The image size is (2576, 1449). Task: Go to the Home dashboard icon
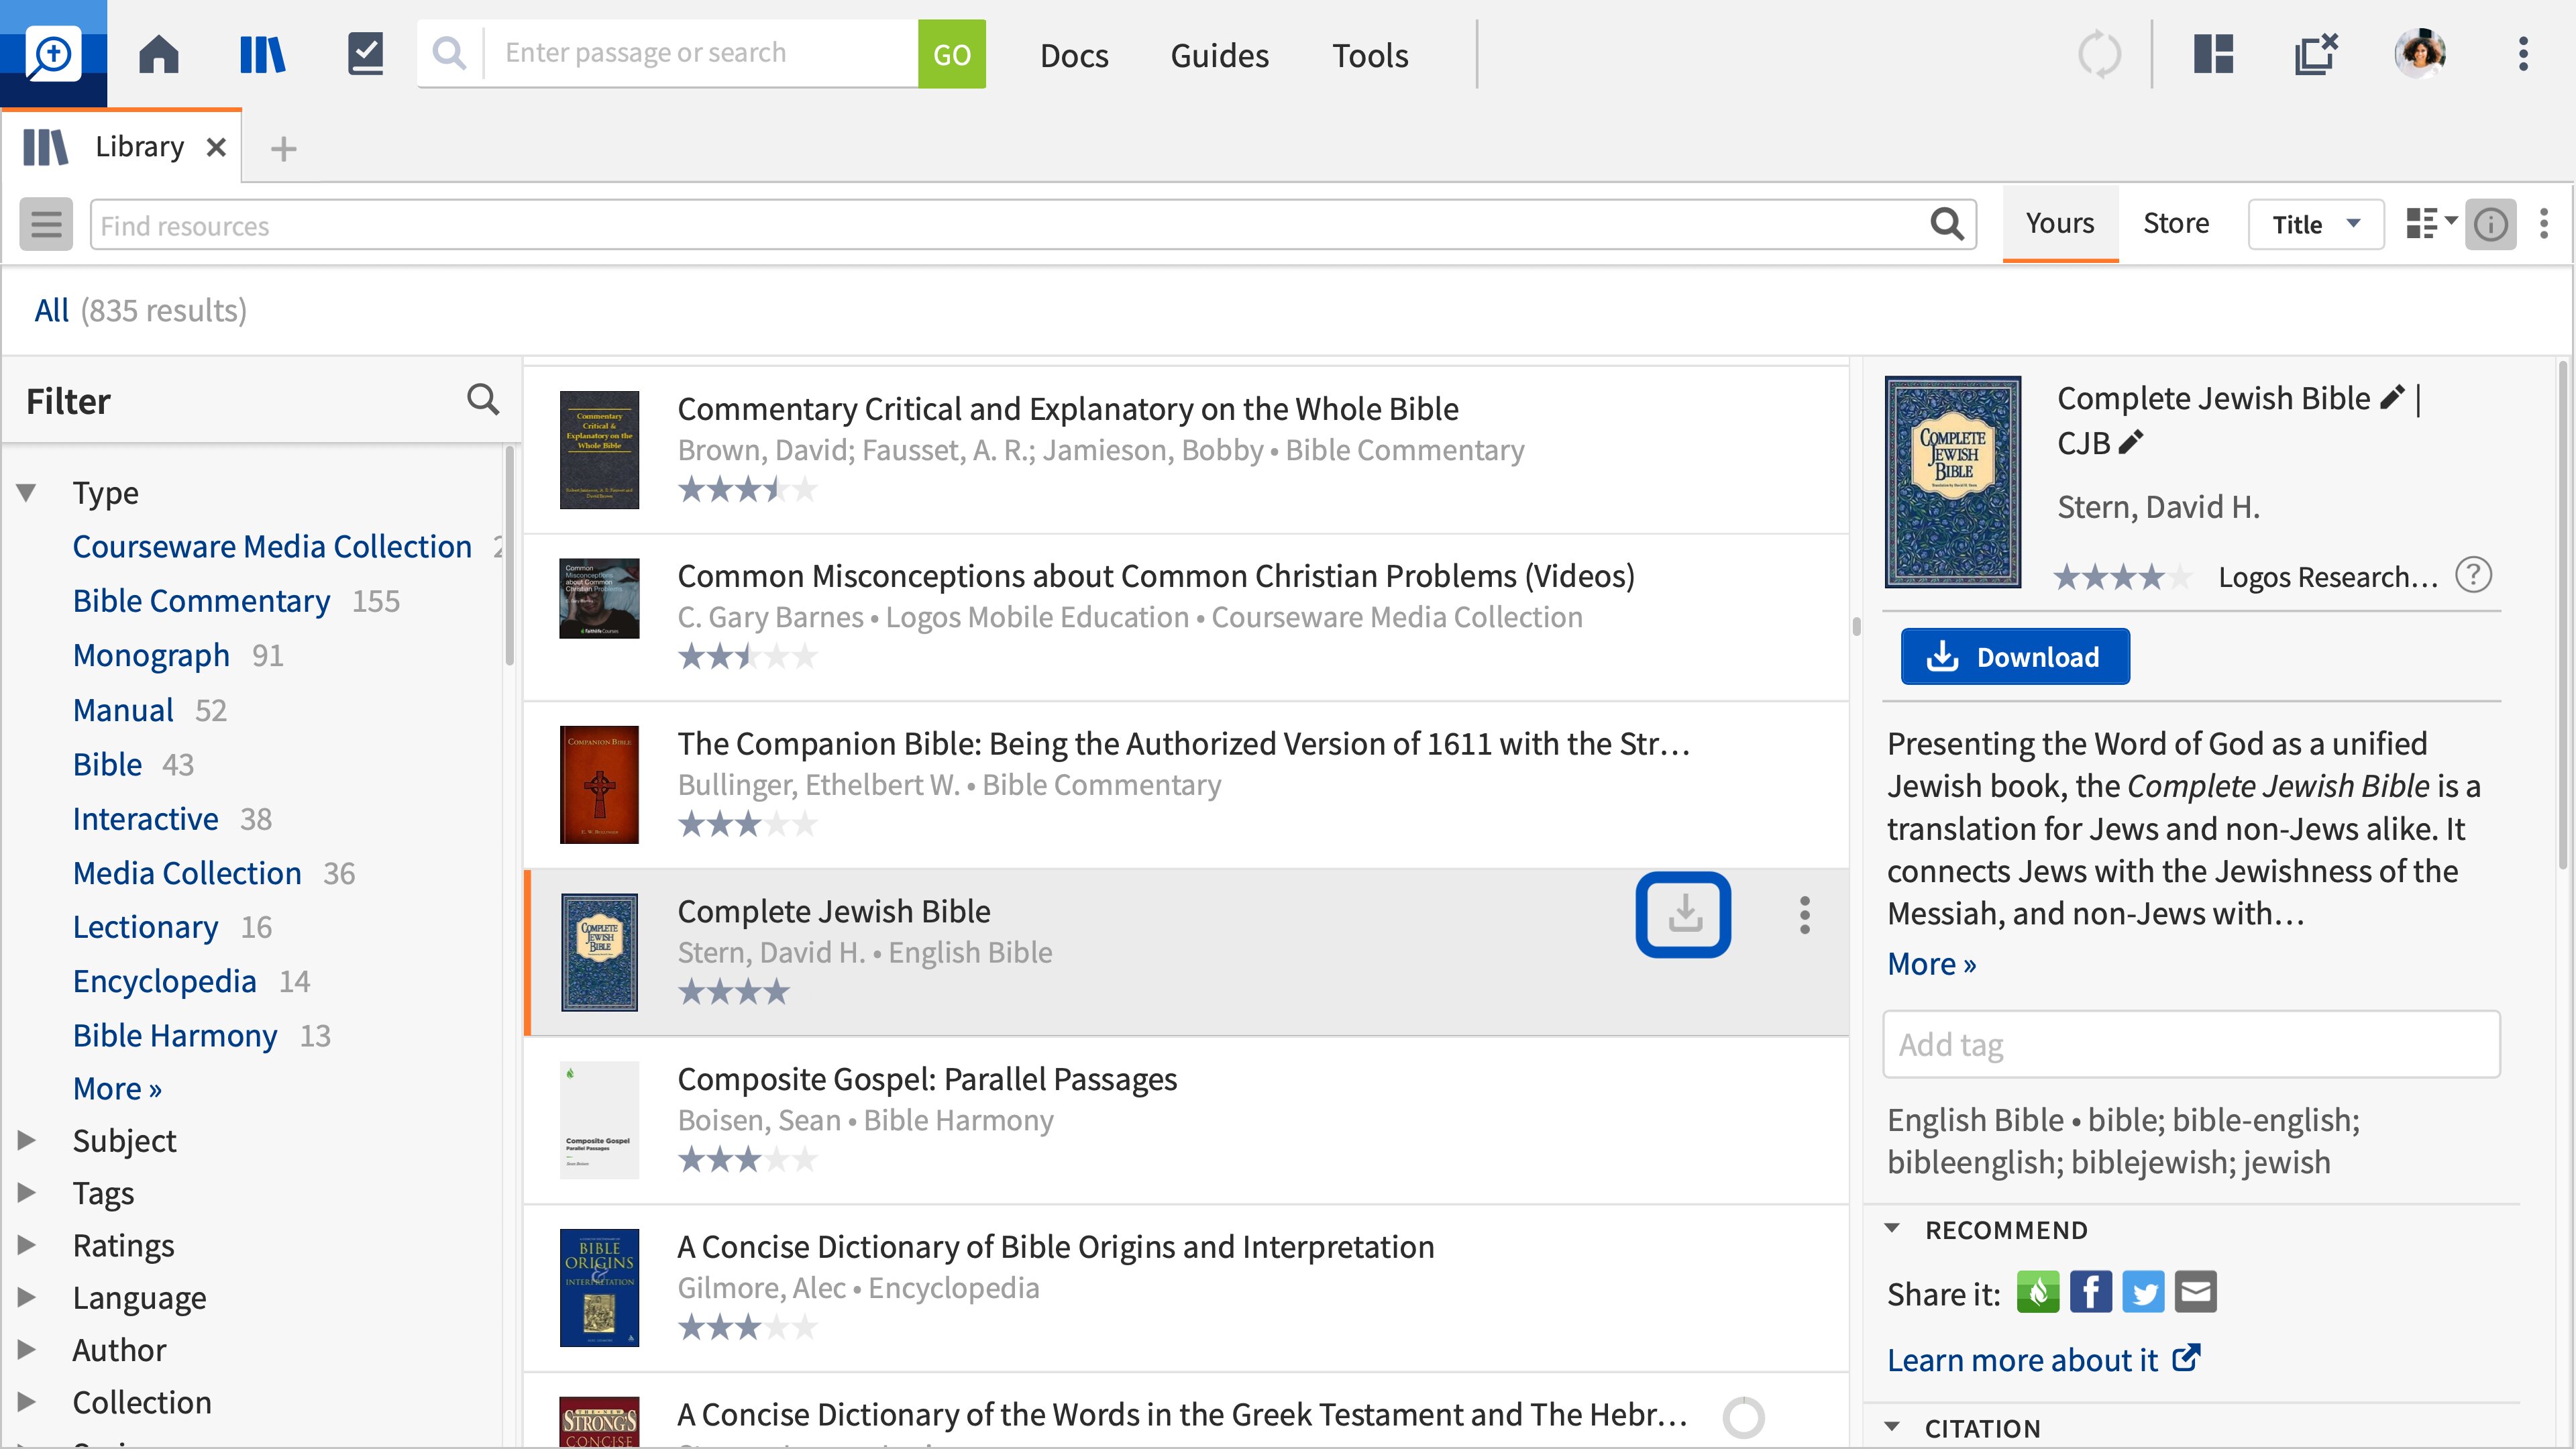click(159, 54)
